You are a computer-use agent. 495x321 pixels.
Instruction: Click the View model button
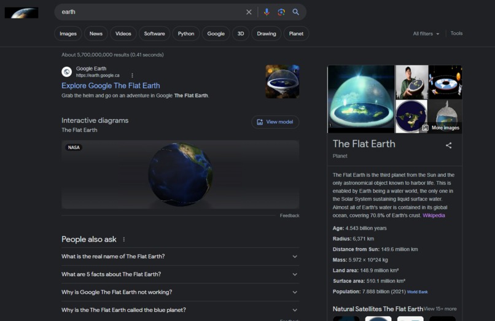coord(275,122)
